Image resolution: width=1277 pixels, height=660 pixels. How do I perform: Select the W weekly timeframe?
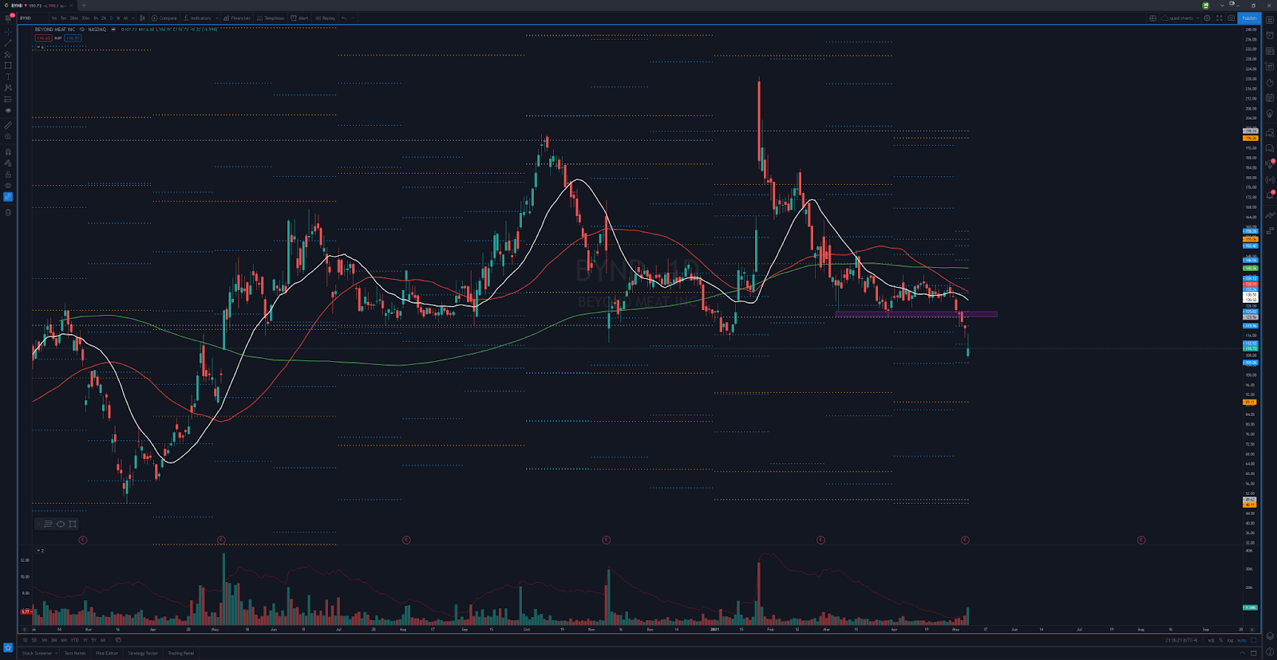click(x=118, y=18)
